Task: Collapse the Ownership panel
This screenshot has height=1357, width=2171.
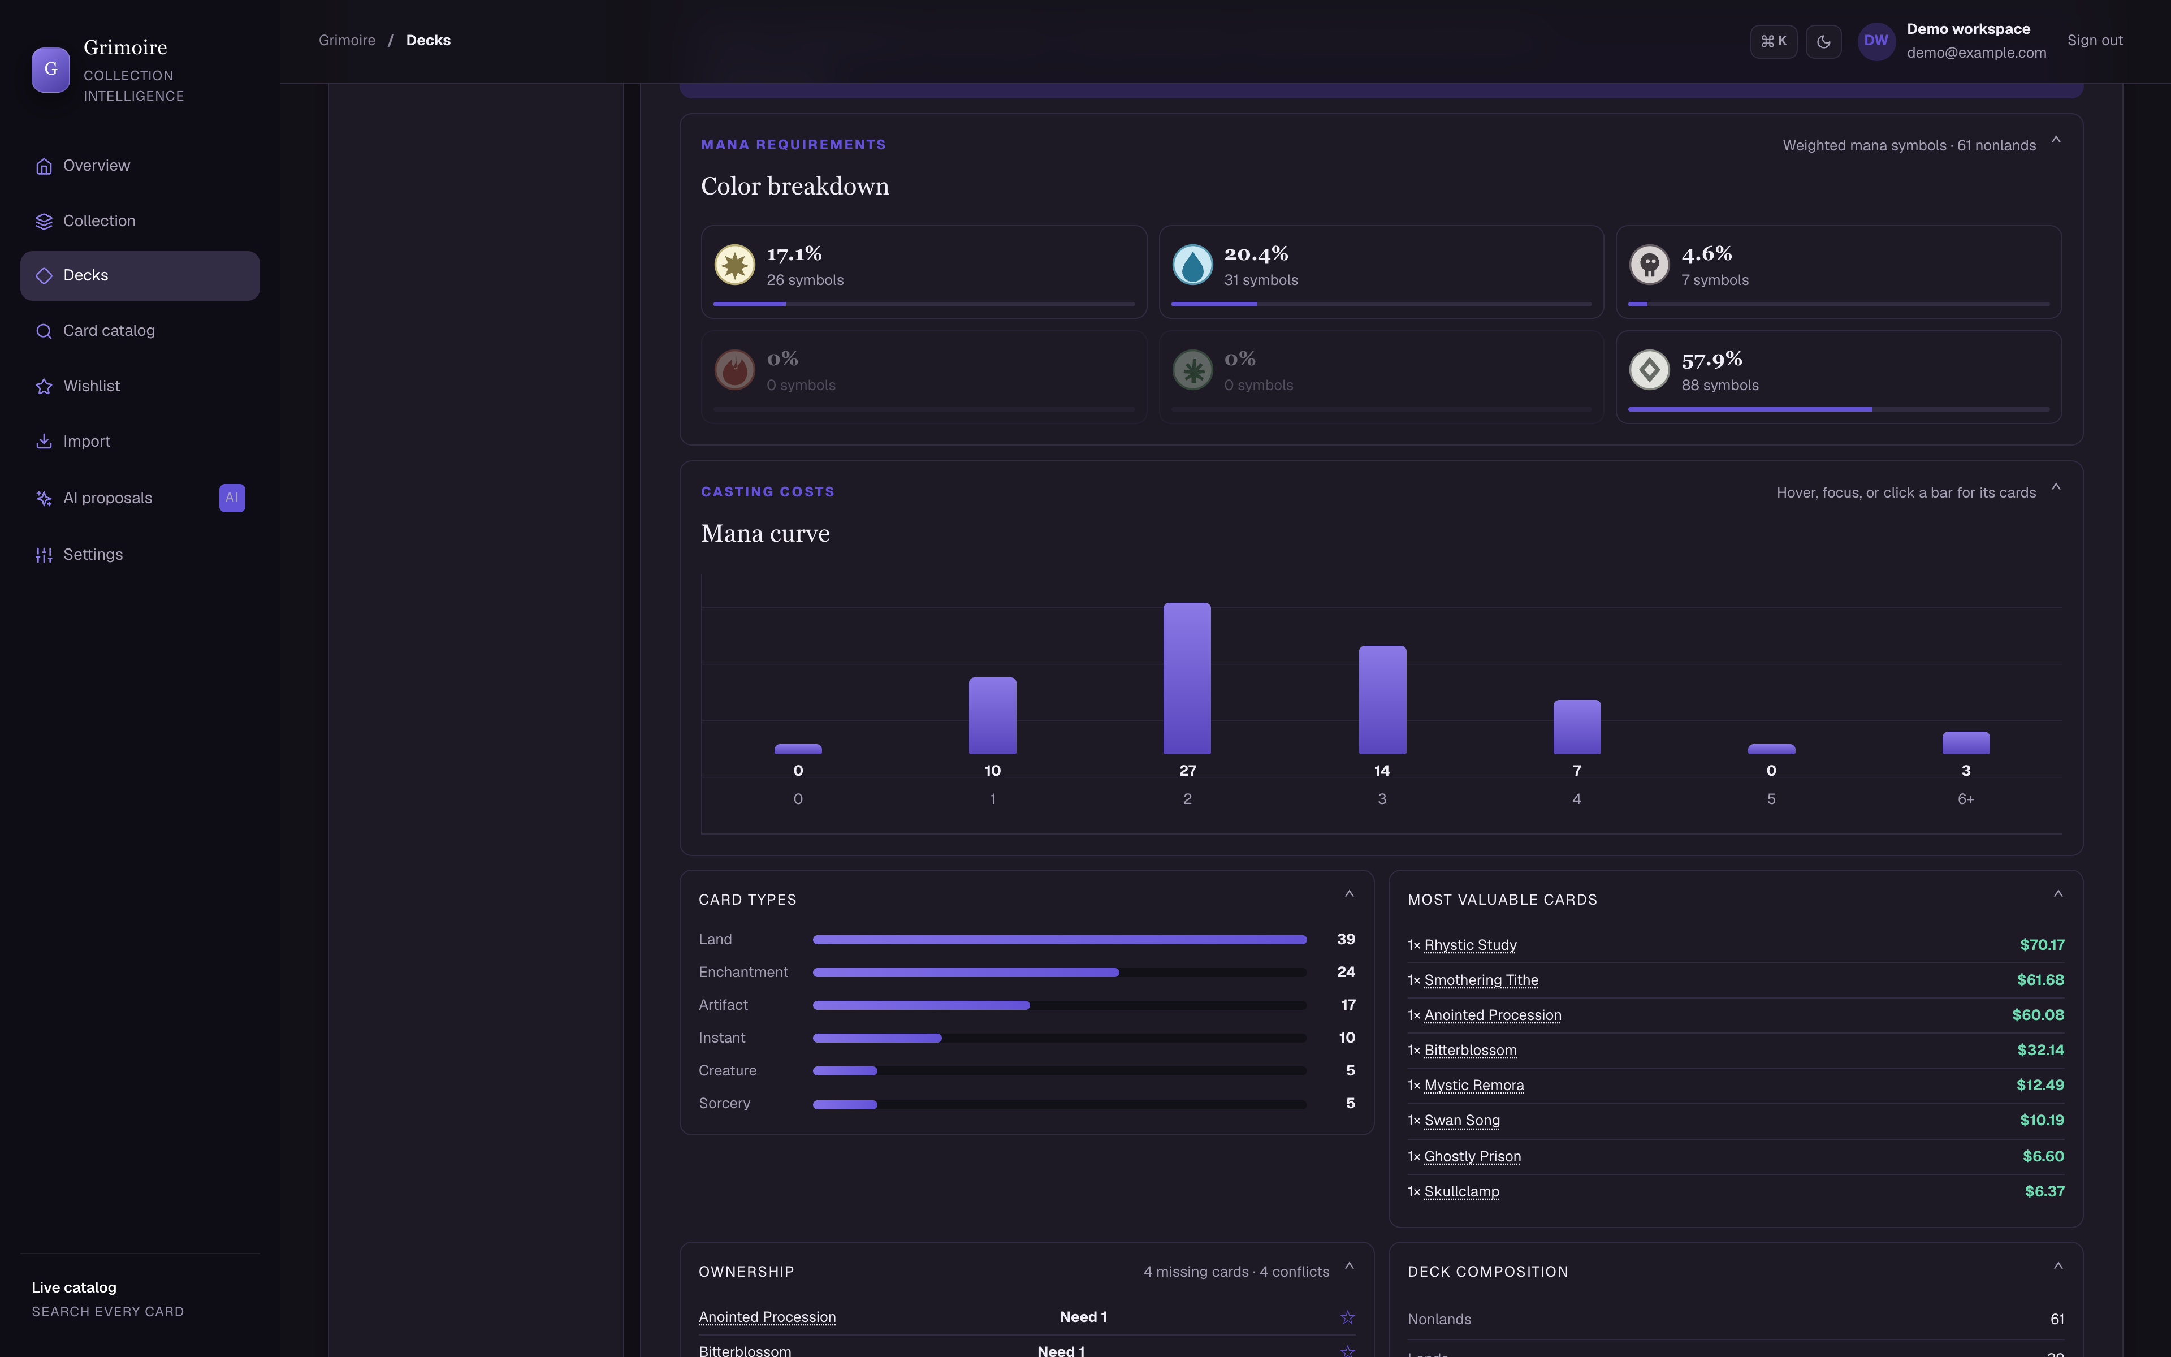Action: 1348,1267
